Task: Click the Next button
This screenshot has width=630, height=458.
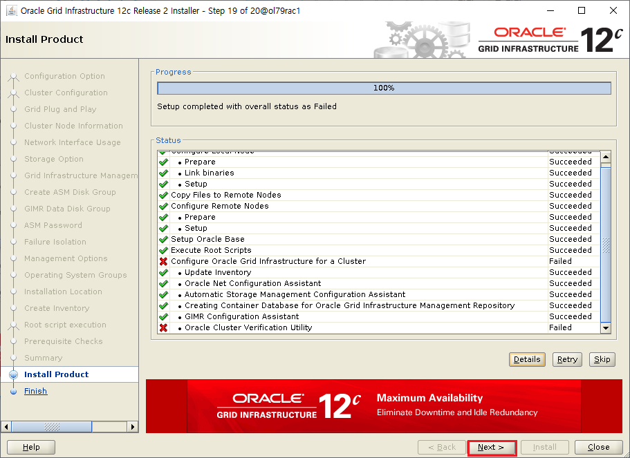Action: click(492, 447)
